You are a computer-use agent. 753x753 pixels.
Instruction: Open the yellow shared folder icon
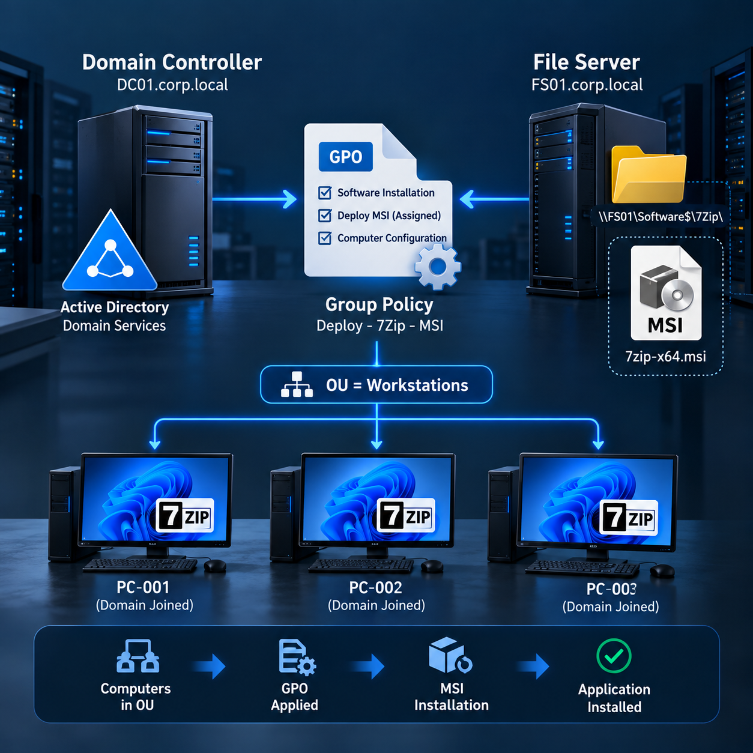point(649,175)
